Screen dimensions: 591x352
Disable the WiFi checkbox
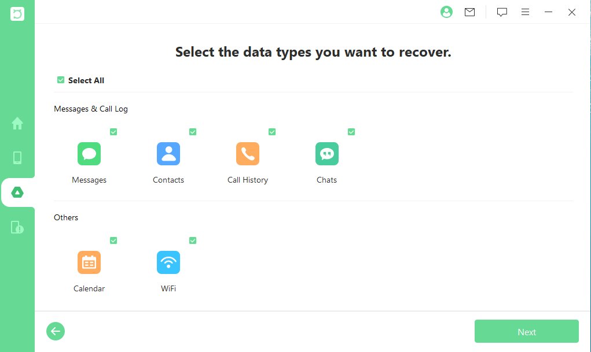tap(193, 240)
